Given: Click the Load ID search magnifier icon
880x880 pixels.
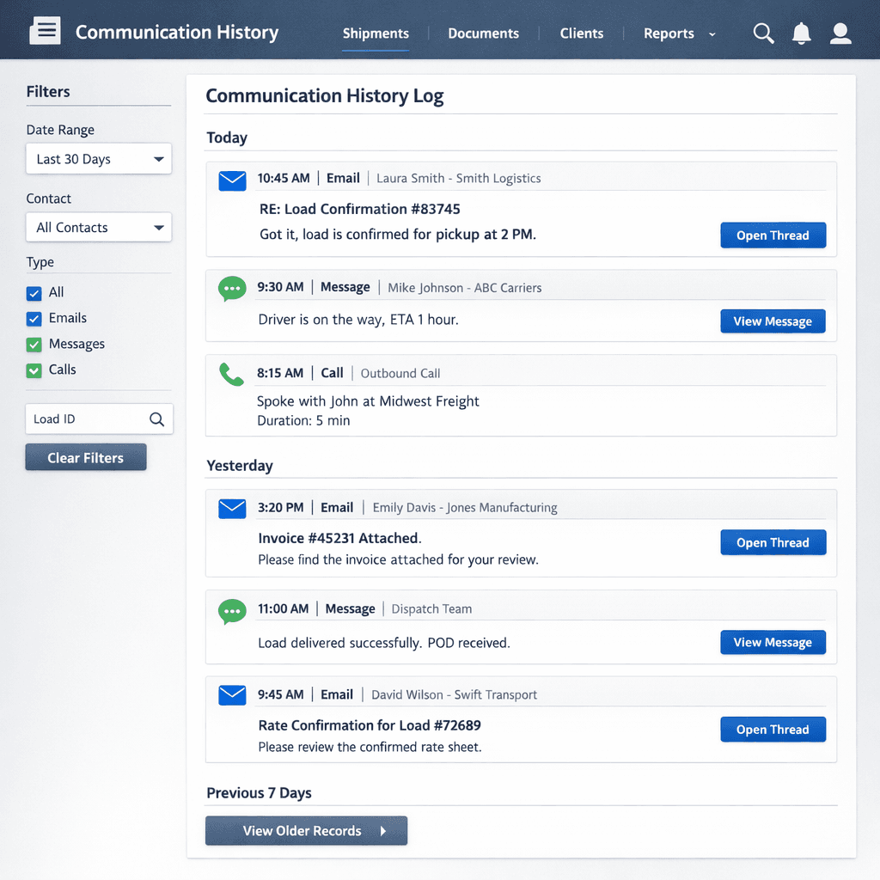Looking at the screenshot, I should pyautogui.click(x=156, y=419).
